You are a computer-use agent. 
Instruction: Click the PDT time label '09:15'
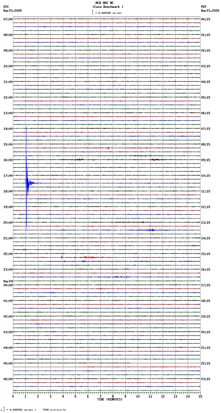[x=206, y=160]
